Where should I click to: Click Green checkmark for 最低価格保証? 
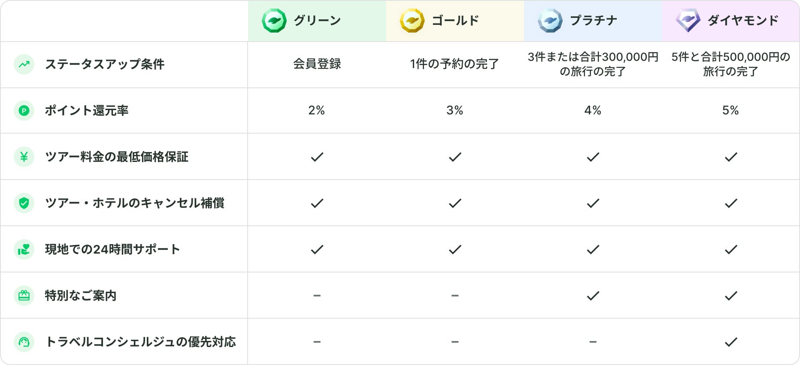pyautogui.click(x=317, y=157)
